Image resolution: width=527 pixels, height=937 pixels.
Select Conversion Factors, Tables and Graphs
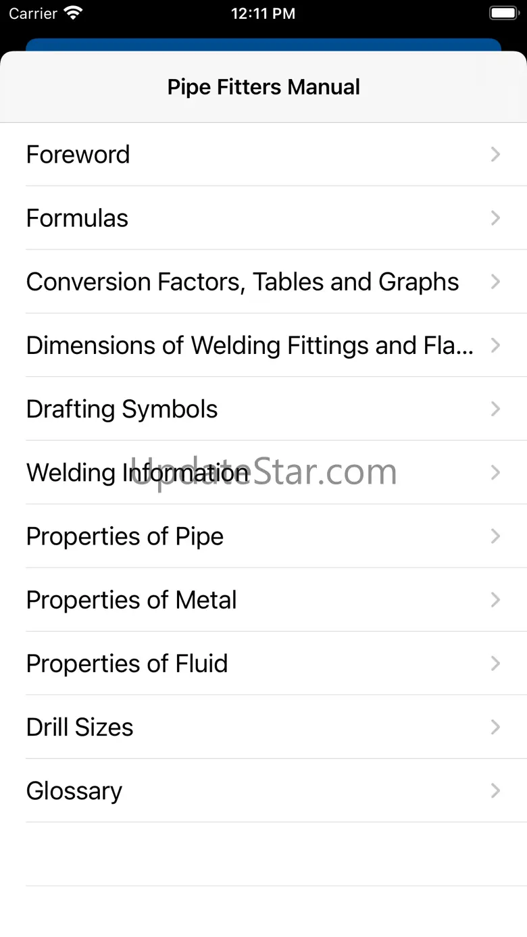tap(243, 282)
